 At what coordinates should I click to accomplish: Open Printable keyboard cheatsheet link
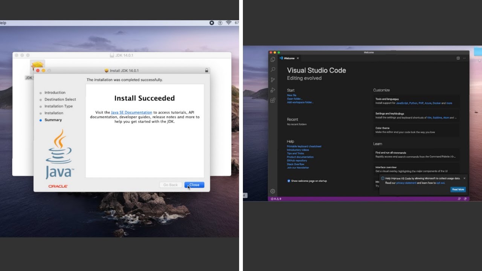point(304,146)
